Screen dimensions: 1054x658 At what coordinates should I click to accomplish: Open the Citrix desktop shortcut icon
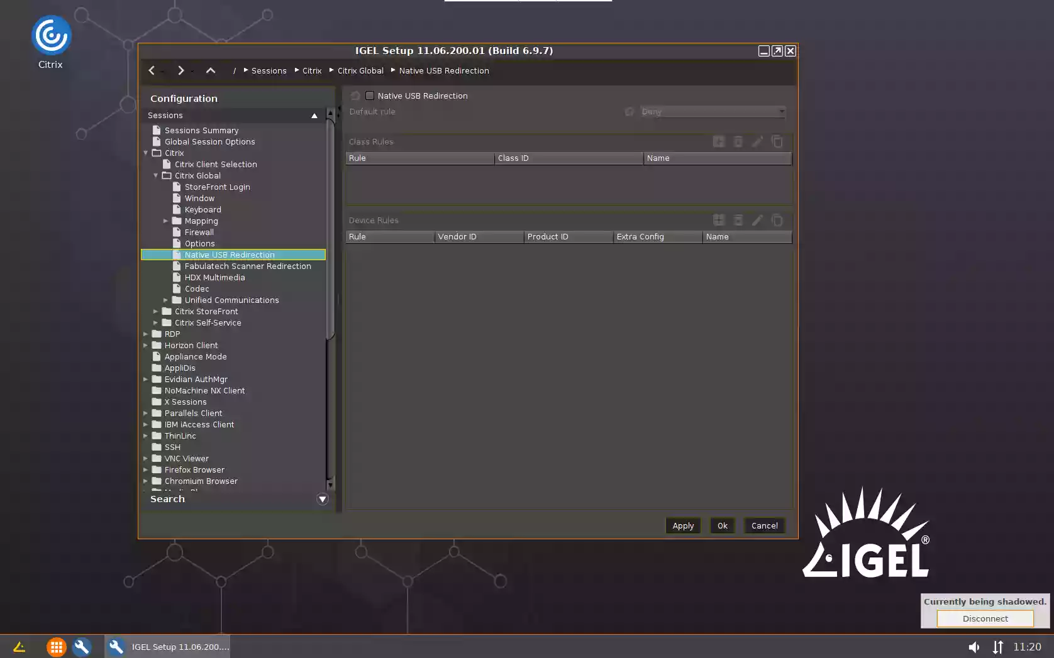pos(51,36)
